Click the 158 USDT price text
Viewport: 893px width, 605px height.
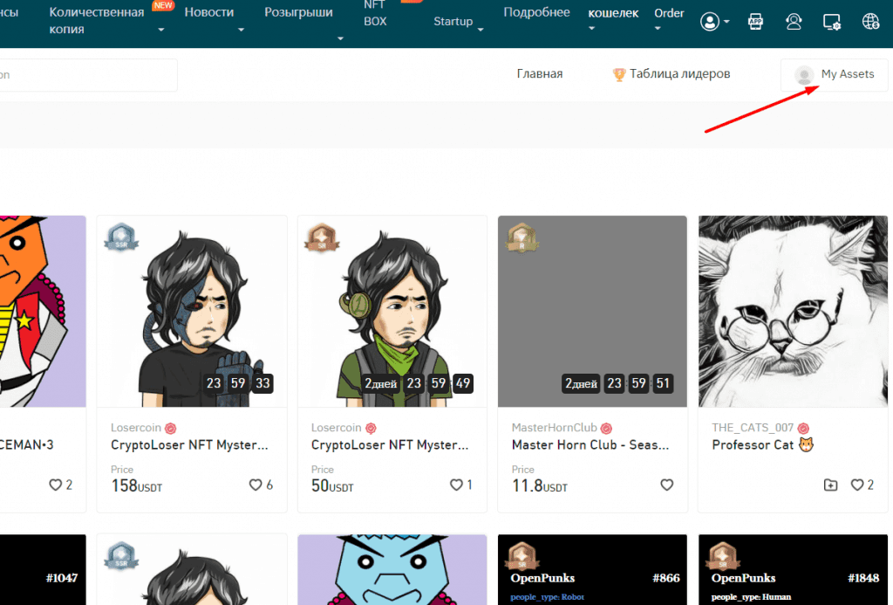coord(137,485)
